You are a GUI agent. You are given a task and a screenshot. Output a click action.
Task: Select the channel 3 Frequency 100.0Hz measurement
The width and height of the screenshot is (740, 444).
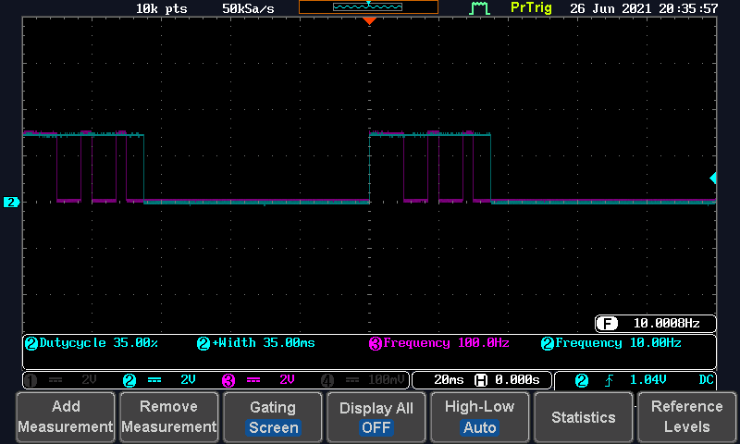(x=438, y=343)
